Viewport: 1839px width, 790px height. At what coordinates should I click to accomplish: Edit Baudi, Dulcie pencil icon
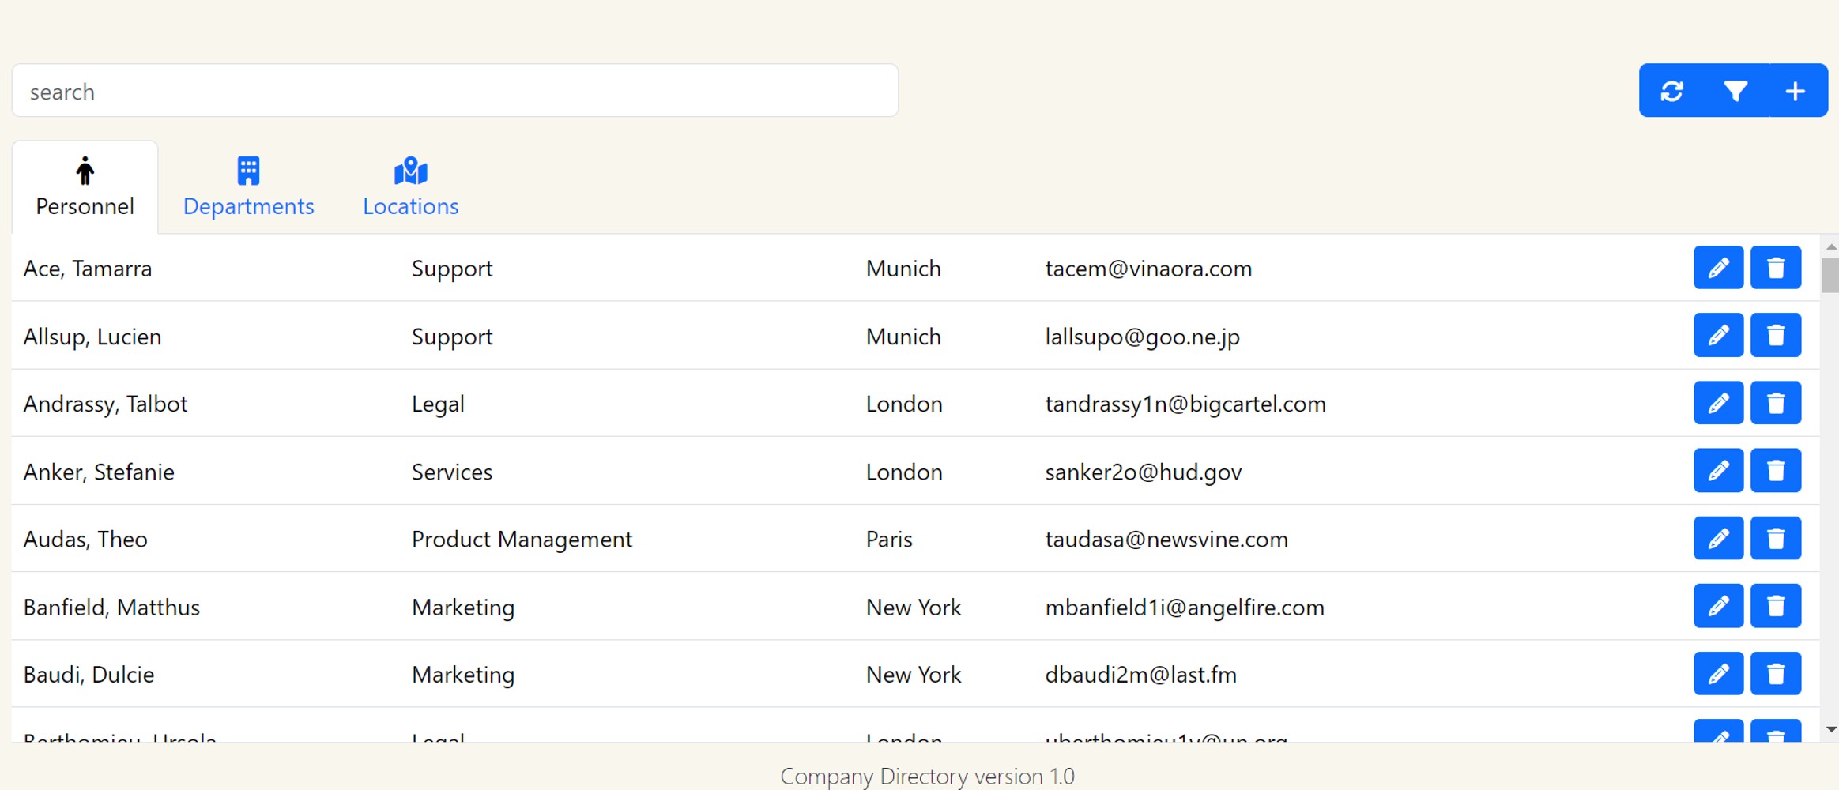1718,674
